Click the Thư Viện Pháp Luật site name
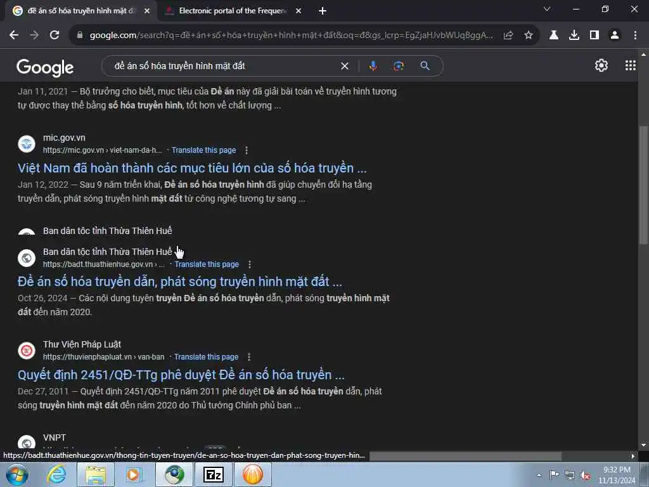This screenshot has height=487, width=649. pyautogui.click(x=82, y=344)
